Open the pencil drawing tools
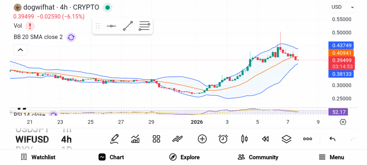The height and width of the screenshot is (165, 367). point(115,139)
